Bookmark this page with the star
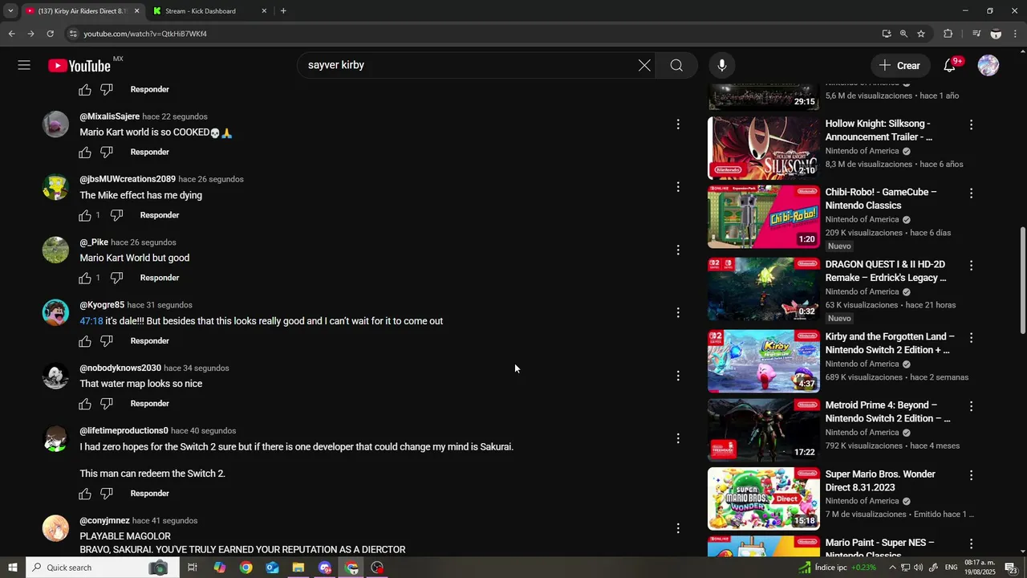This screenshot has width=1027, height=578. tap(921, 34)
